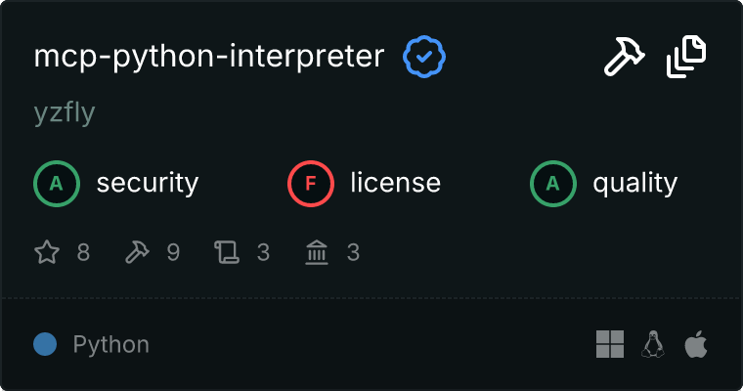Image resolution: width=743 pixels, height=391 pixels.
Task: Click the Apple platform icon
Action: (x=695, y=344)
